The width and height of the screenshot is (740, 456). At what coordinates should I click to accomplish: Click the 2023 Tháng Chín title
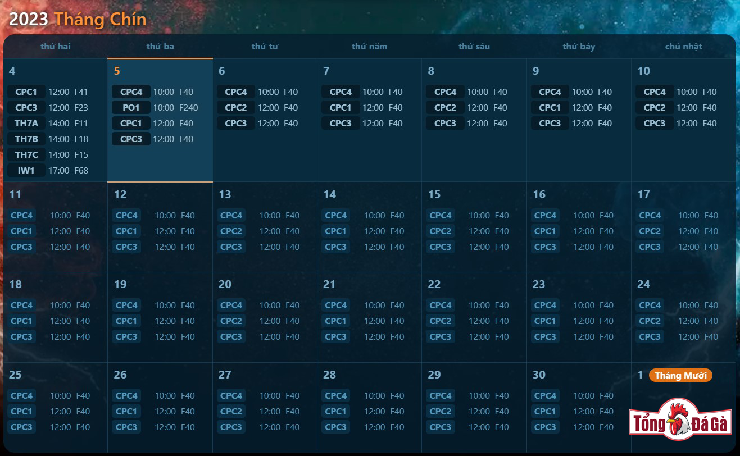click(x=78, y=19)
